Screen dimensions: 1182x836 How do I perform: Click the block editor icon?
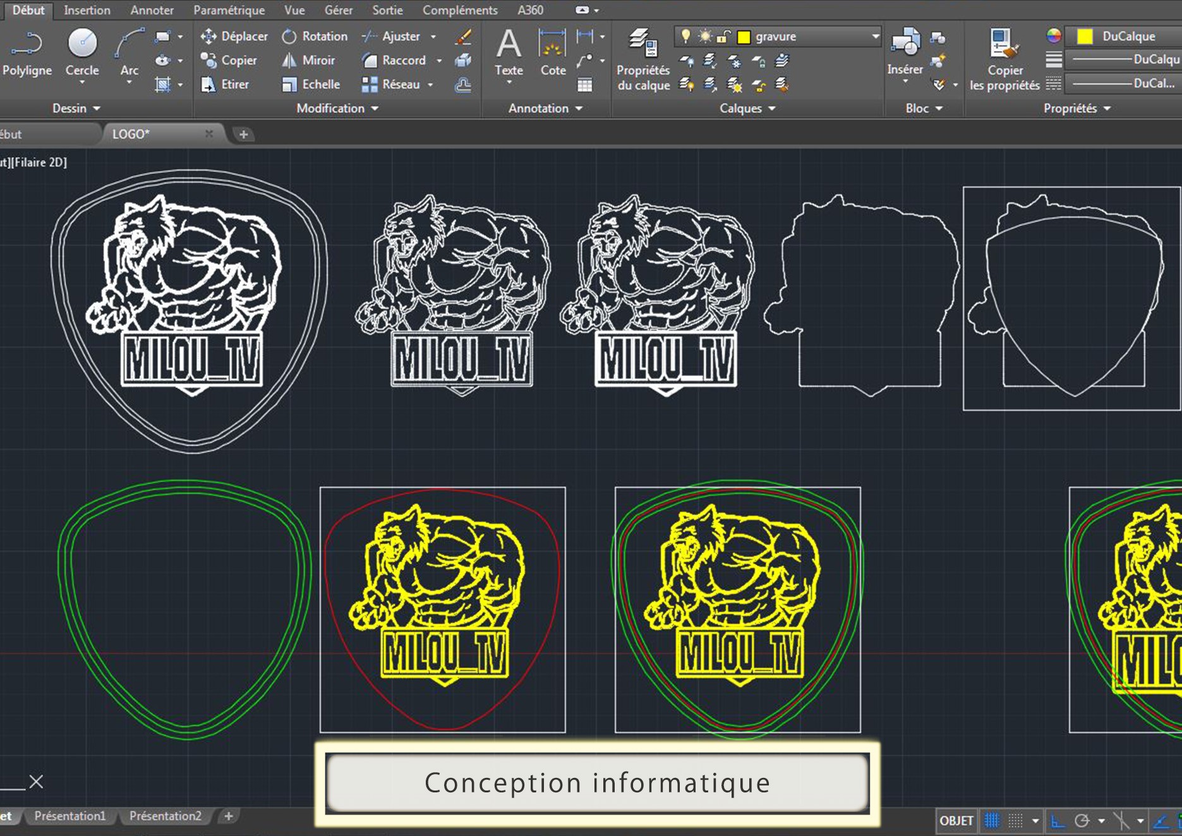point(938,61)
